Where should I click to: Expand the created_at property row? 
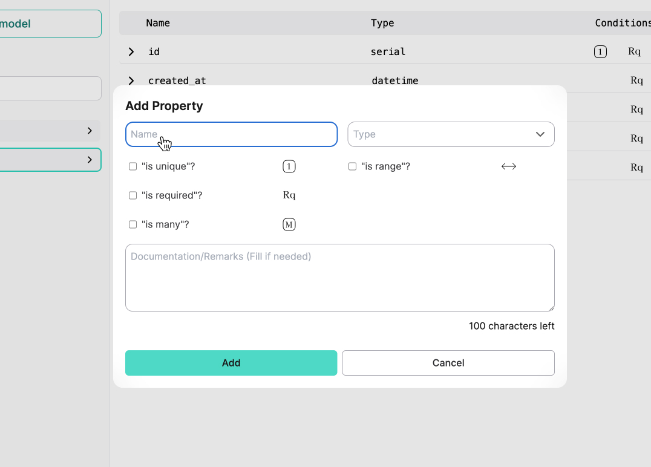[131, 80]
